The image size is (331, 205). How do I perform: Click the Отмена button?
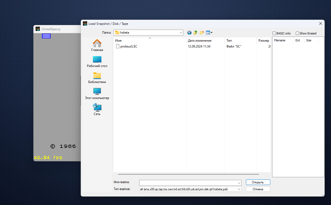pos(258,189)
